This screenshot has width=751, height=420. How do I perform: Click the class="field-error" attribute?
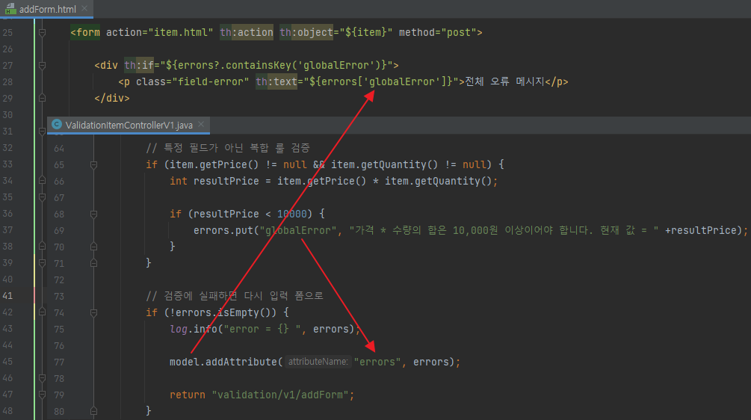[x=193, y=81]
